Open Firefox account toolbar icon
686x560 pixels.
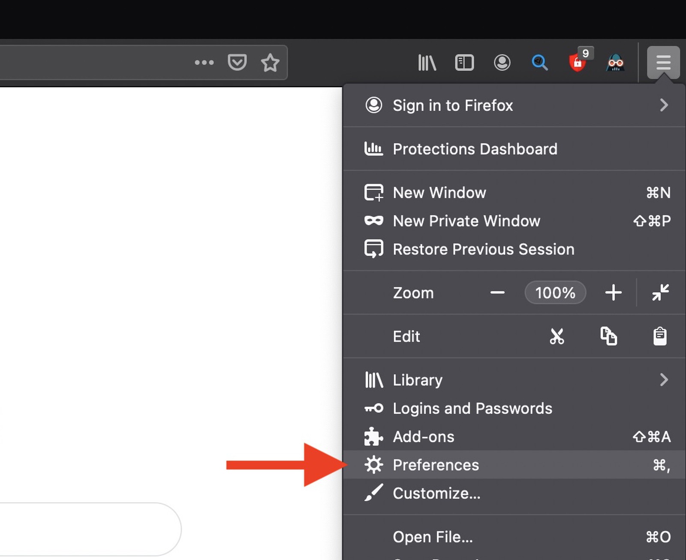[x=502, y=63]
